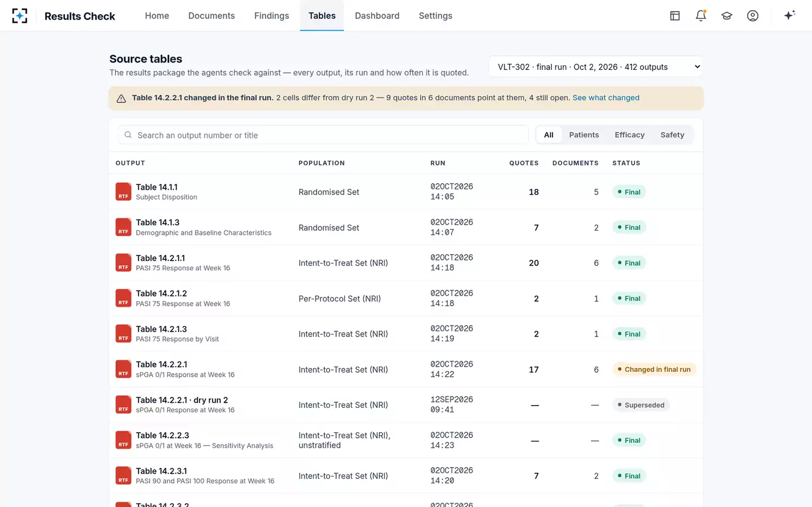Click the RTF icon for Table 14.1.3
812x507 pixels.
(x=123, y=227)
